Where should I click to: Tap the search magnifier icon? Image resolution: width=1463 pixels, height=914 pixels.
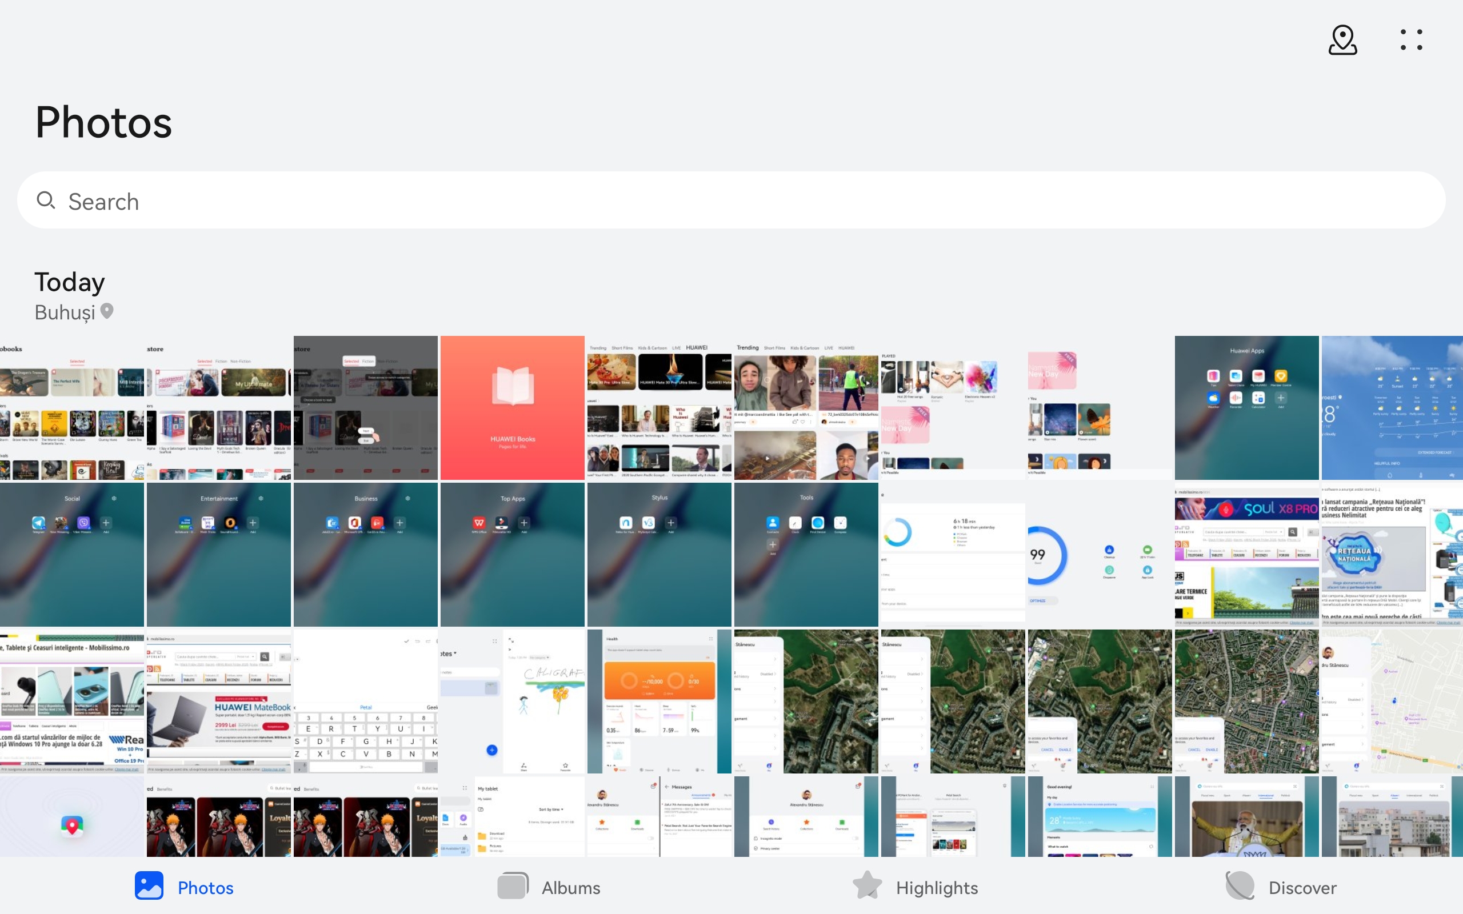pos(46,200)
